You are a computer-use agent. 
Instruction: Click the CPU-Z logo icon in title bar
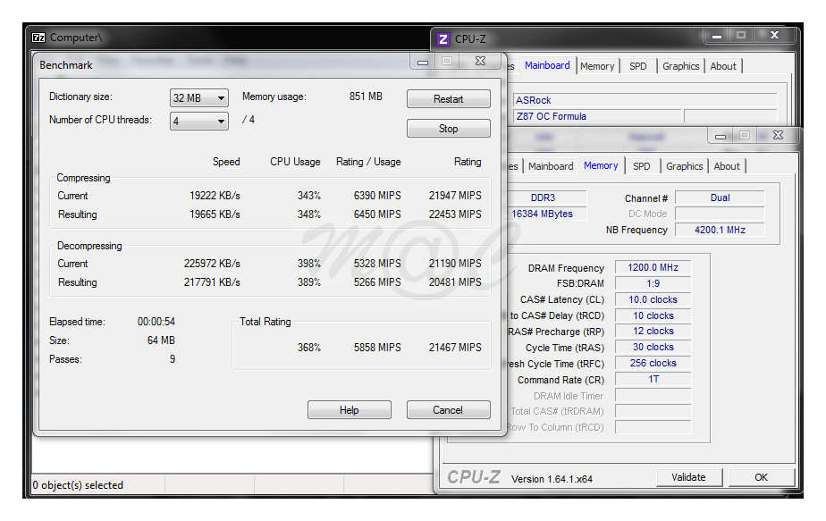(x=442, y=39)
